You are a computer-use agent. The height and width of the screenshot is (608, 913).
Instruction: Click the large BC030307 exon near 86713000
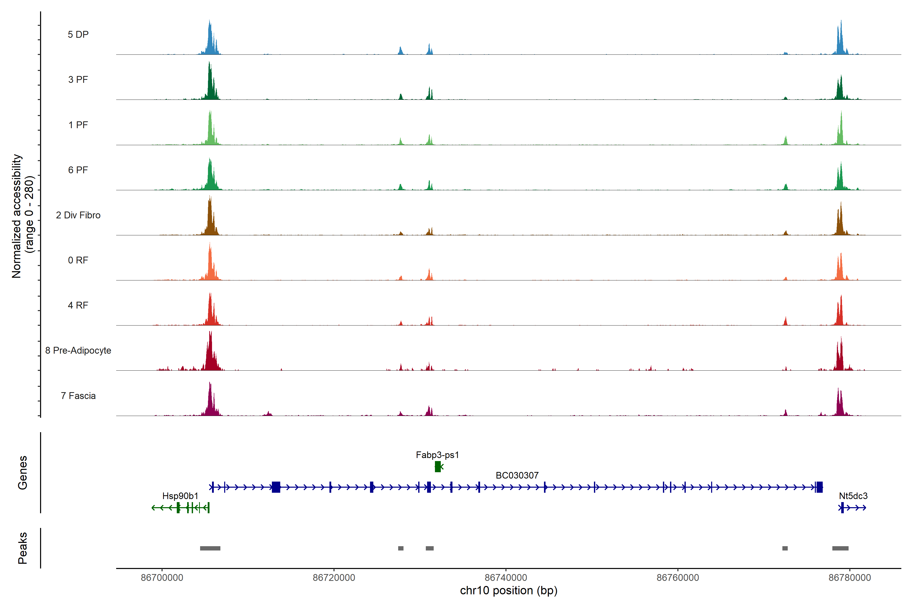click(276, 487)
